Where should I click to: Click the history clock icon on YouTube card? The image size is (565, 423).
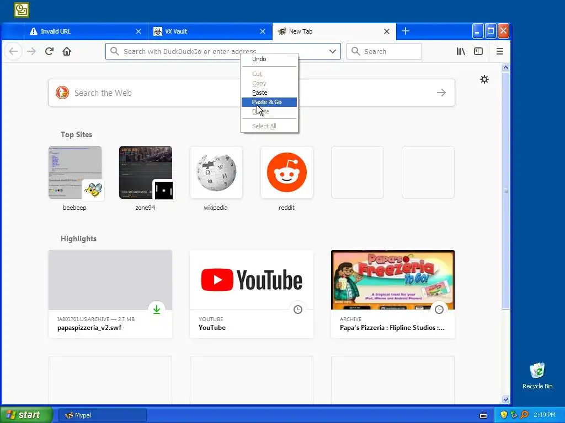pos(297,310)
